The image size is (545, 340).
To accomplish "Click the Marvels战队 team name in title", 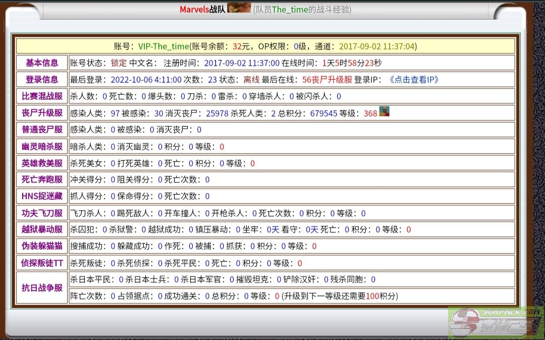I will [x=202, y=10].
